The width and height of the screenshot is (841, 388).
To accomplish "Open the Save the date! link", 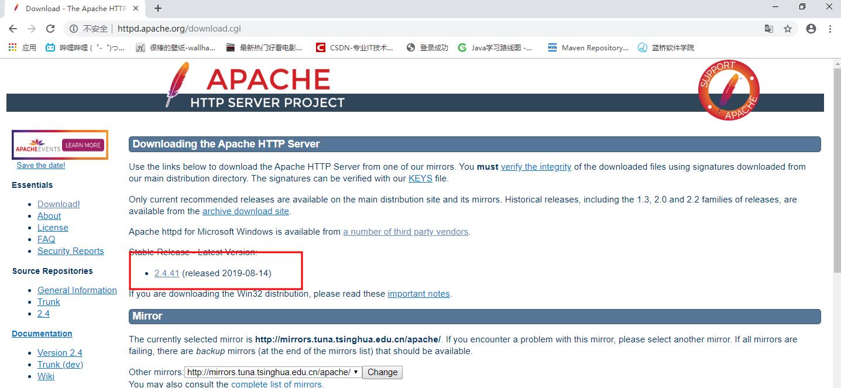I will (41, 166).
